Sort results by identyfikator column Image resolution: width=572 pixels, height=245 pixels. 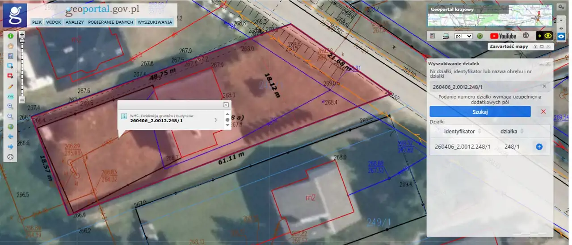[479, 132]
